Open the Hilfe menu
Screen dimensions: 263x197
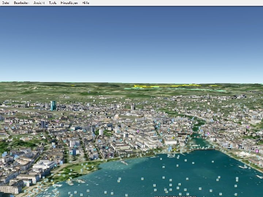[85, 3]
